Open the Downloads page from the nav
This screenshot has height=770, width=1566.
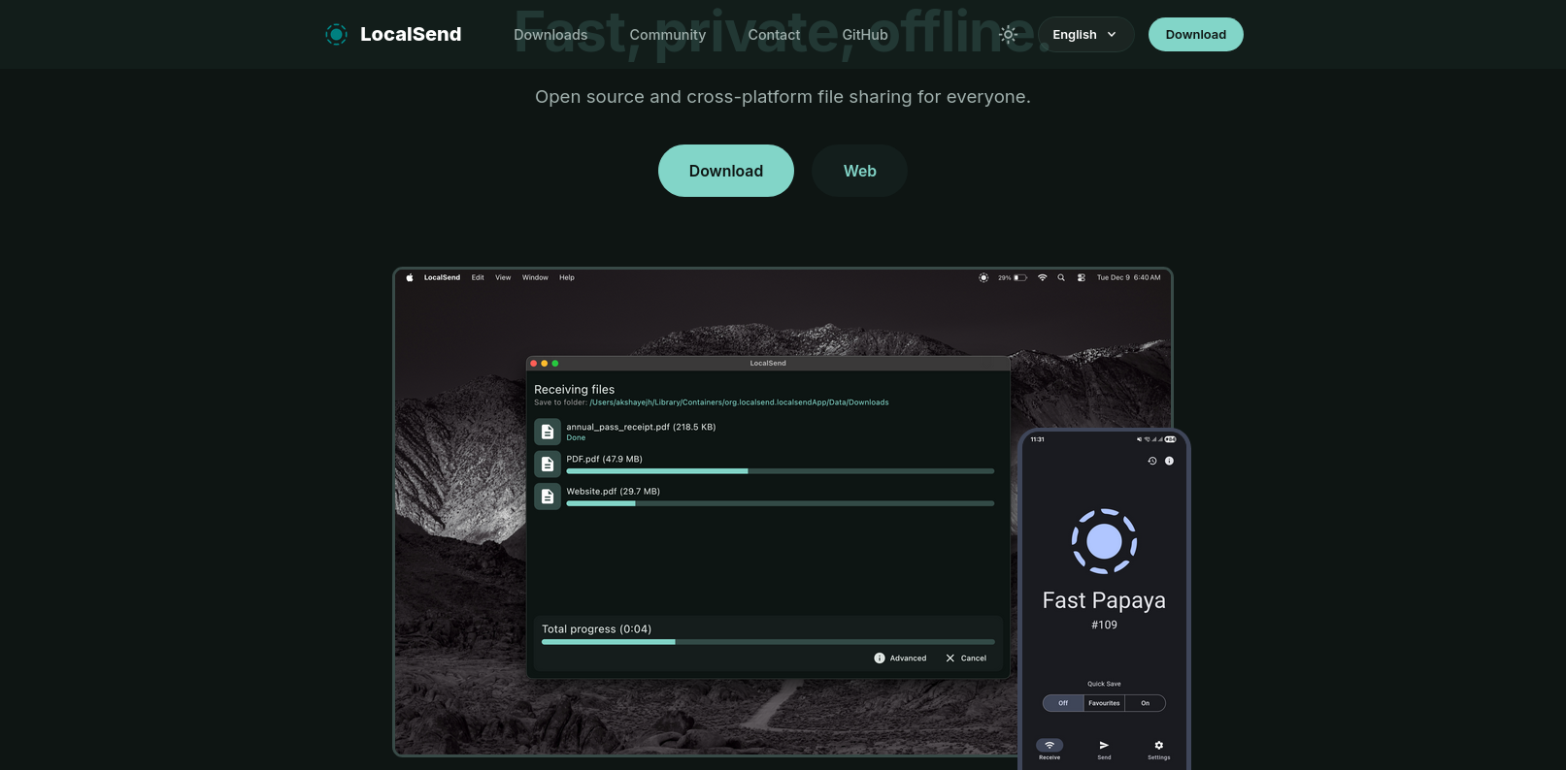[x=550, y=35]
